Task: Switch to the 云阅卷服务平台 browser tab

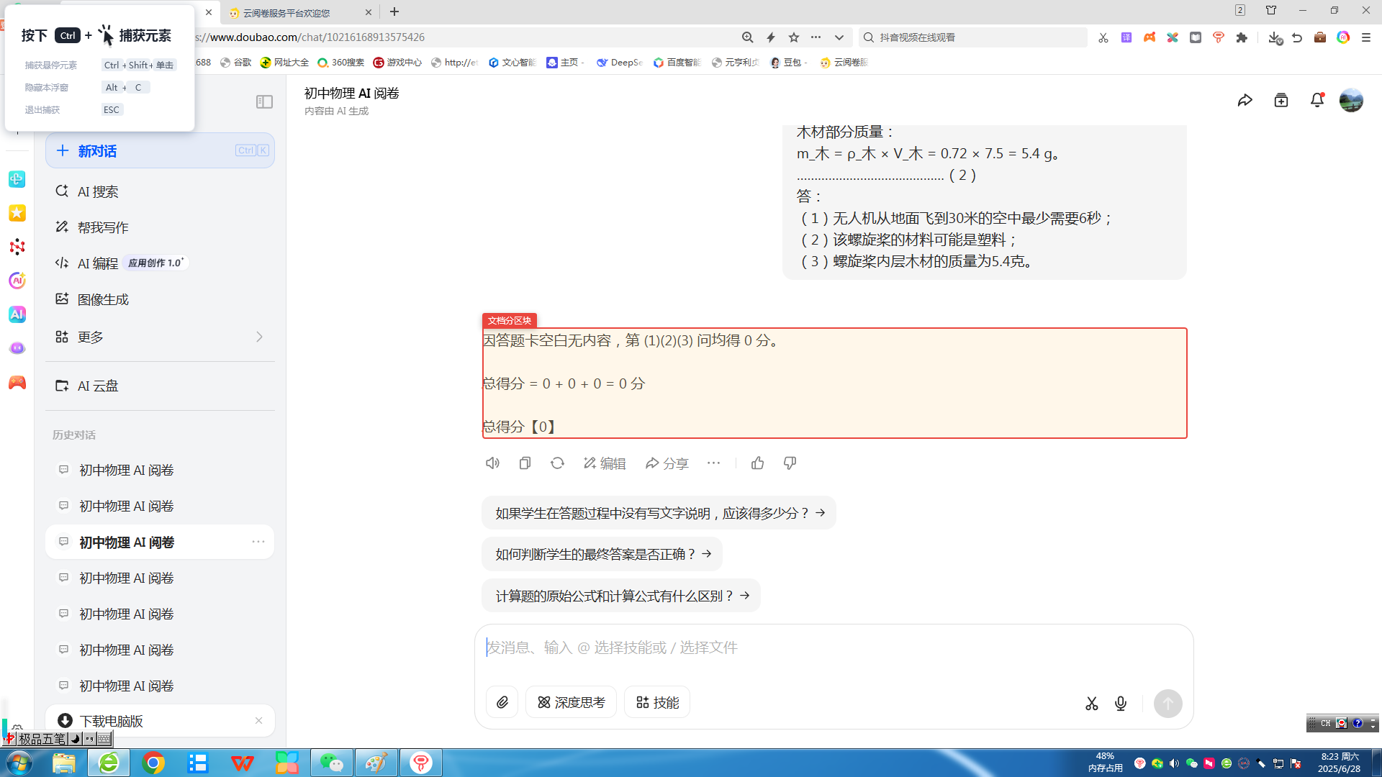Action: [288, 12]
